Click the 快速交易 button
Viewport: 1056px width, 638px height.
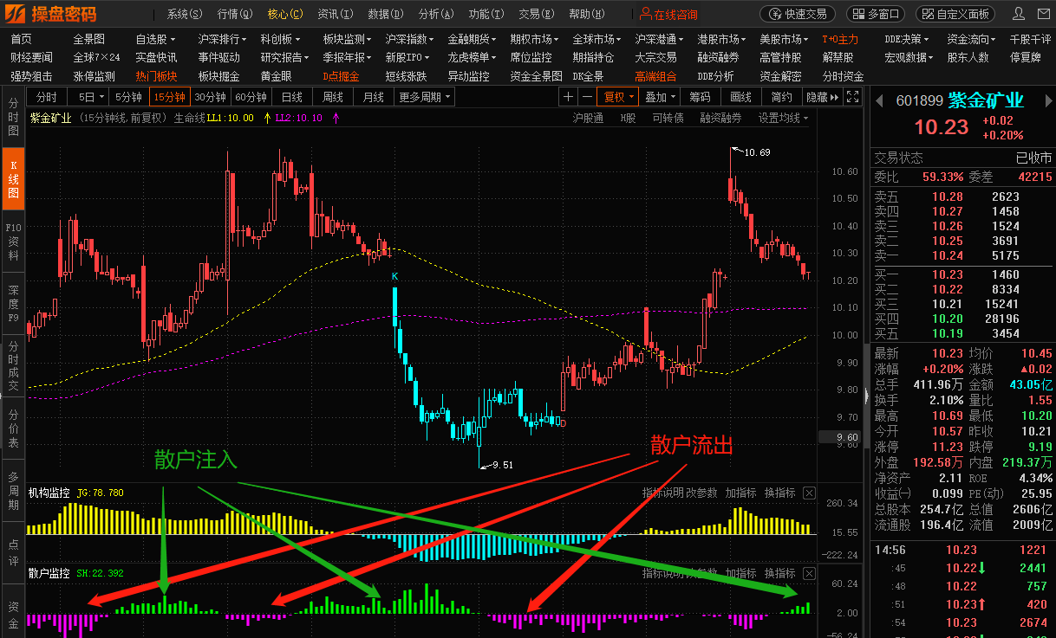click(x=798, y=14)
